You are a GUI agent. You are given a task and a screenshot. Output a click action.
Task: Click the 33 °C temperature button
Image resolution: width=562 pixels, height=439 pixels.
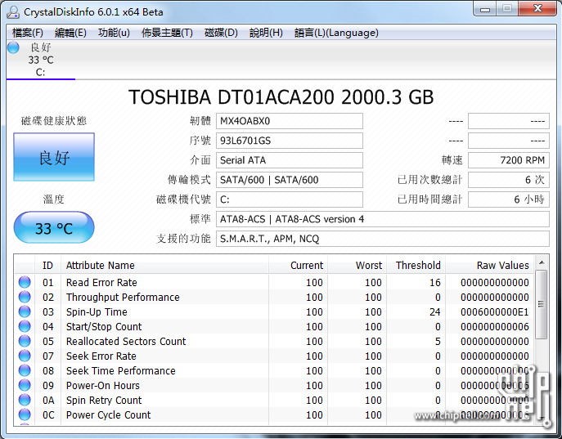tap(54, 228)
